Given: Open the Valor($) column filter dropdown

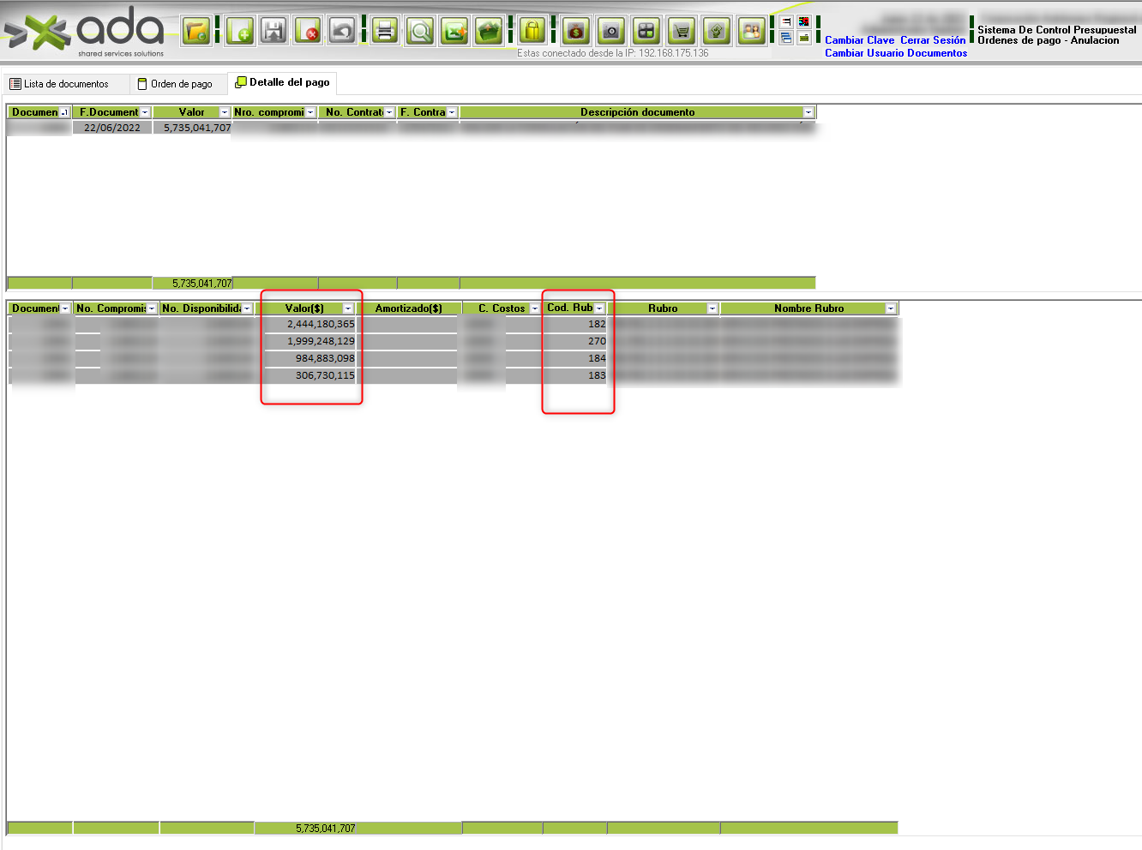Looking at the screenshot, I should [348, 308].
